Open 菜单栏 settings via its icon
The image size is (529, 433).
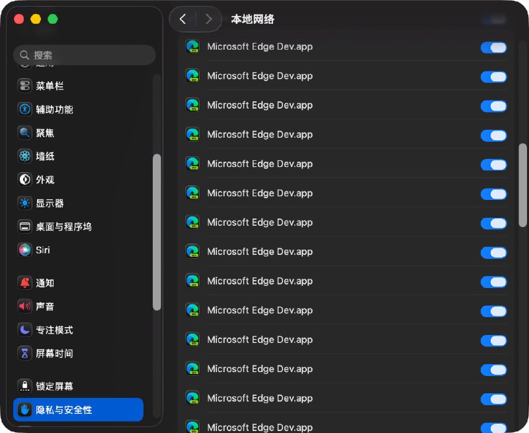point(24,86)
